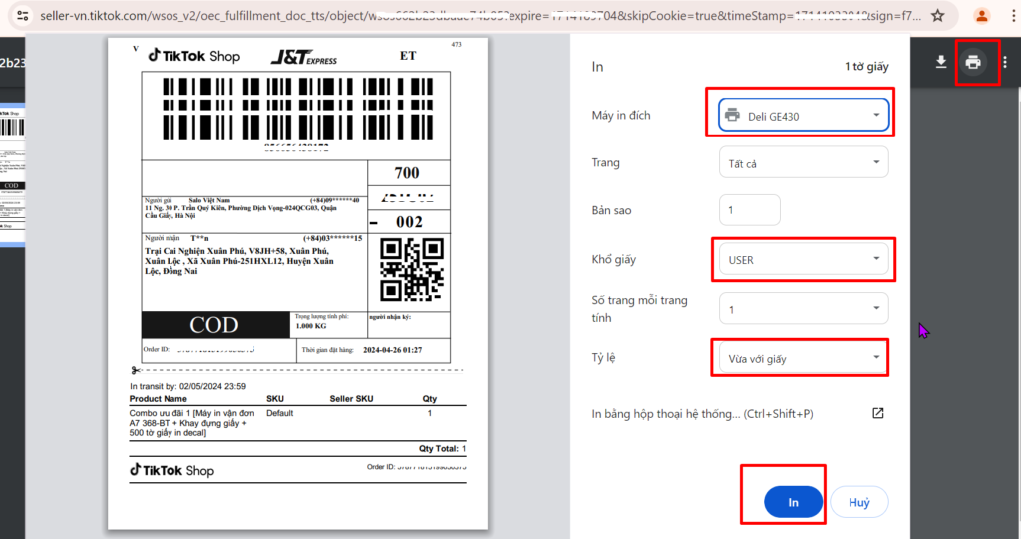Expand the Trang dropdown set to Tất cả
This screenshot has height=539, width=1021.
tap(803, 163)
